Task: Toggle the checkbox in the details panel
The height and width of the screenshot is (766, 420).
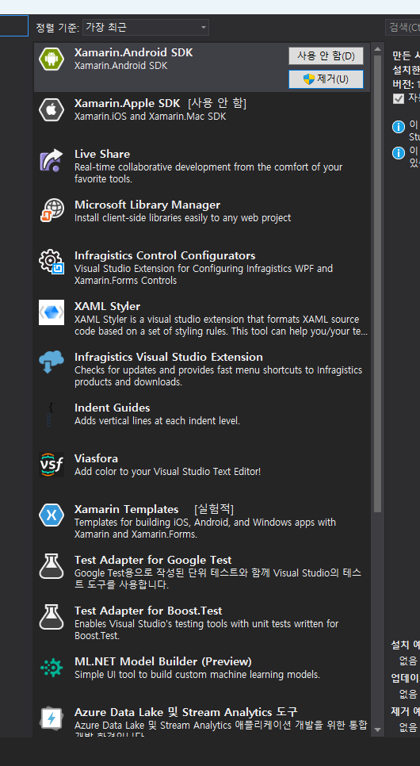Action: [x=399, y=98]
